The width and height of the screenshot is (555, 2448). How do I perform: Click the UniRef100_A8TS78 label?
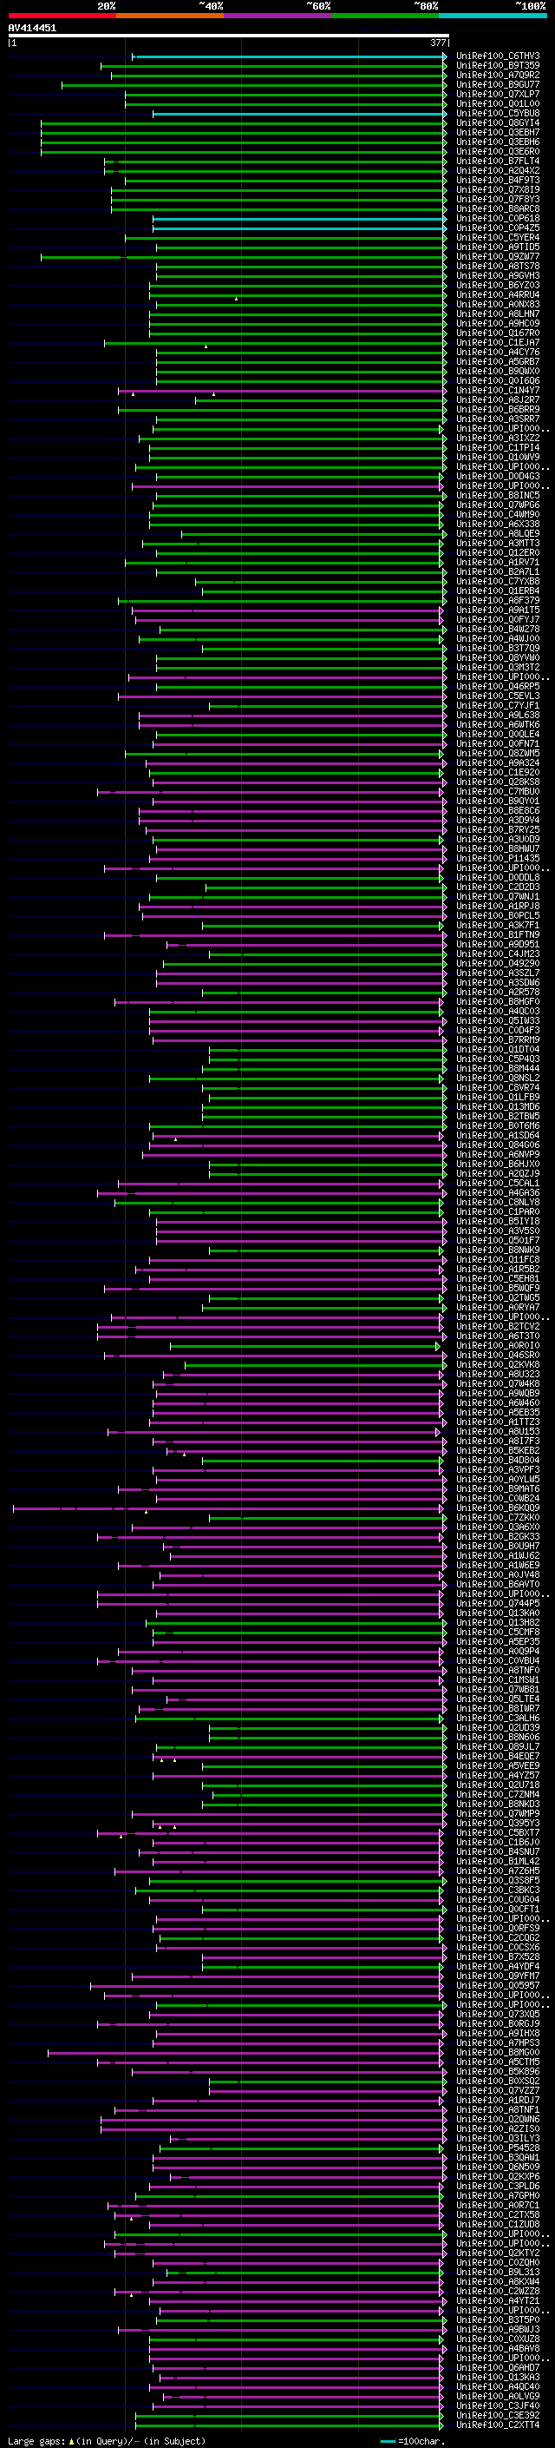(498, 266)
